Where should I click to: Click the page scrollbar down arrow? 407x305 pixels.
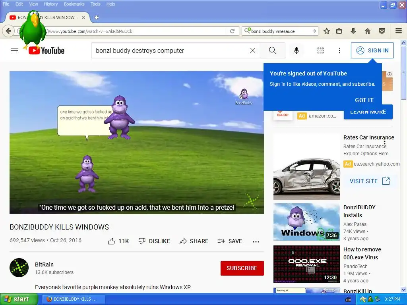(x=404, y=290)
